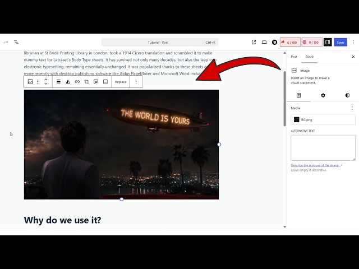Click the editor scrollbar down arrow
Viewport: 359px width, 269px height.
pos(284,226)
